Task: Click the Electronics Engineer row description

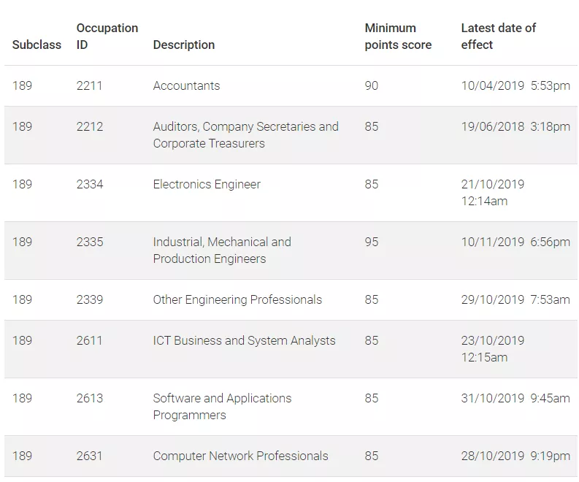Action: tap(207, 184)
